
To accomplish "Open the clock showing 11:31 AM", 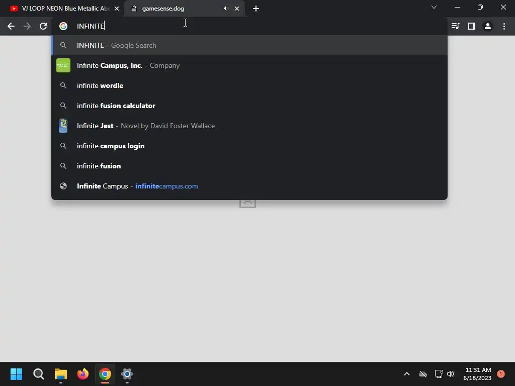I will (x=478, y=374).
